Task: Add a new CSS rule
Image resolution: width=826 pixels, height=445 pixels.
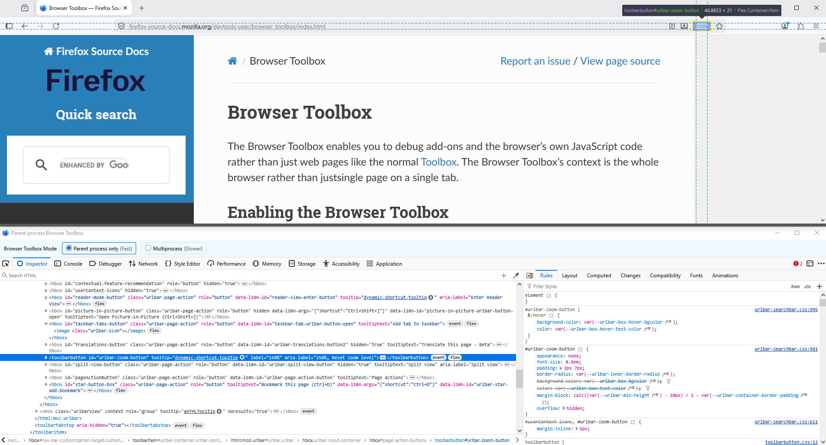Action: tap(819, 286)
